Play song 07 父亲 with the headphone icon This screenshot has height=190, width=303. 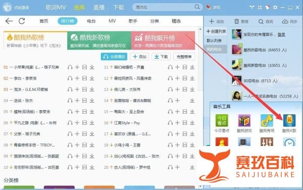(70, 134)
